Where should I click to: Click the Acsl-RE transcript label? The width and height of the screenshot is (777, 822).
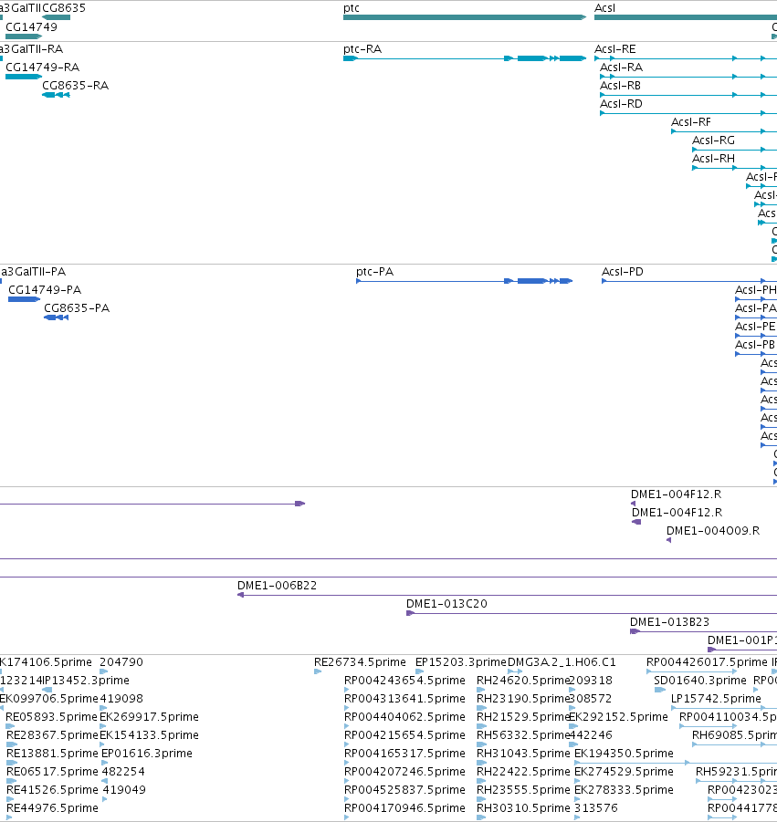click(614, 49)
